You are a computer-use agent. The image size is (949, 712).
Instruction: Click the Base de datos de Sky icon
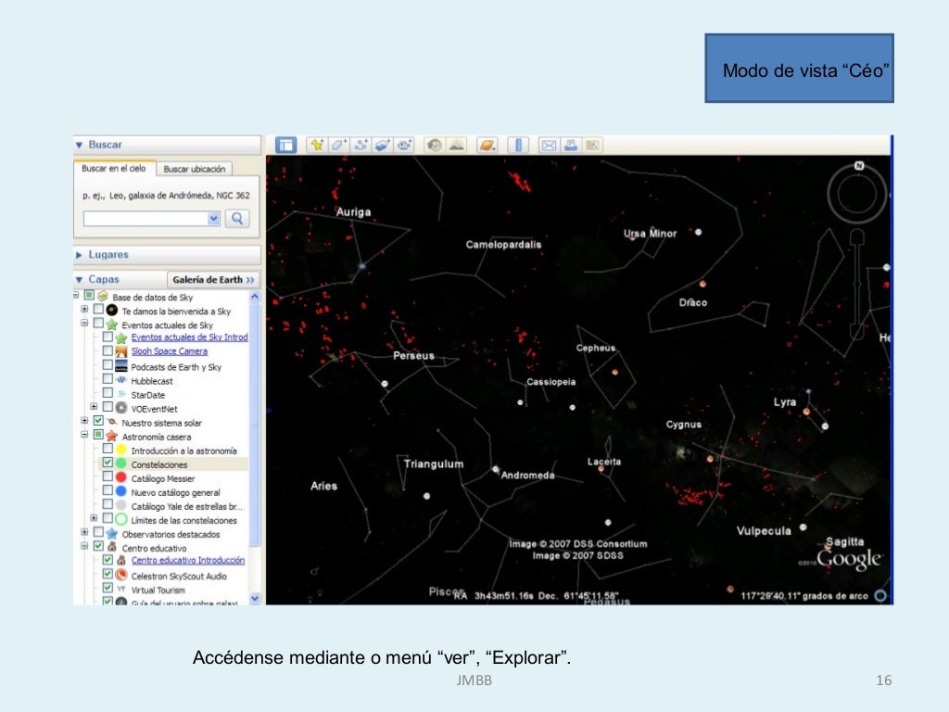[103, 296]
